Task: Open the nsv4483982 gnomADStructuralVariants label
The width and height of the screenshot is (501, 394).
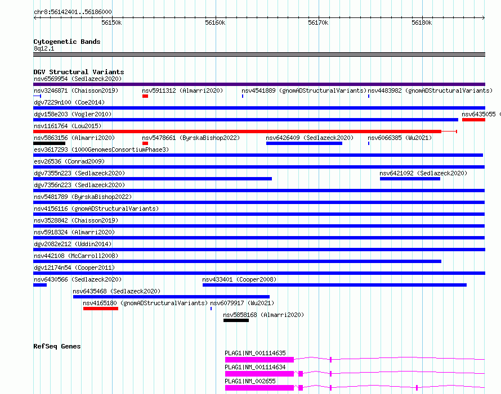Action: point(430,90)
